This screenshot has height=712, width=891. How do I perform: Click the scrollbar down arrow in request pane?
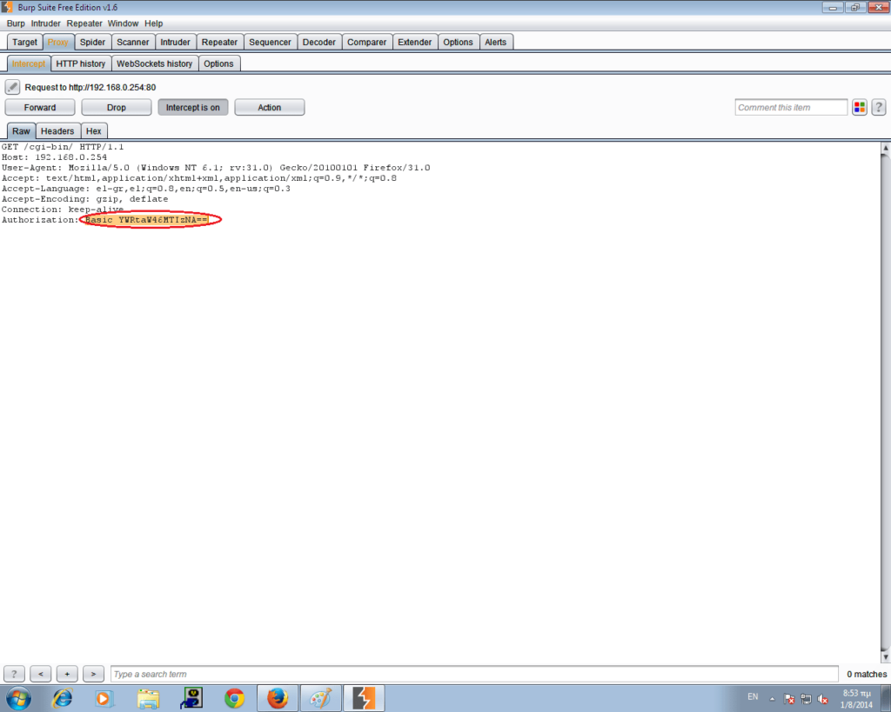tap(885, 657)
